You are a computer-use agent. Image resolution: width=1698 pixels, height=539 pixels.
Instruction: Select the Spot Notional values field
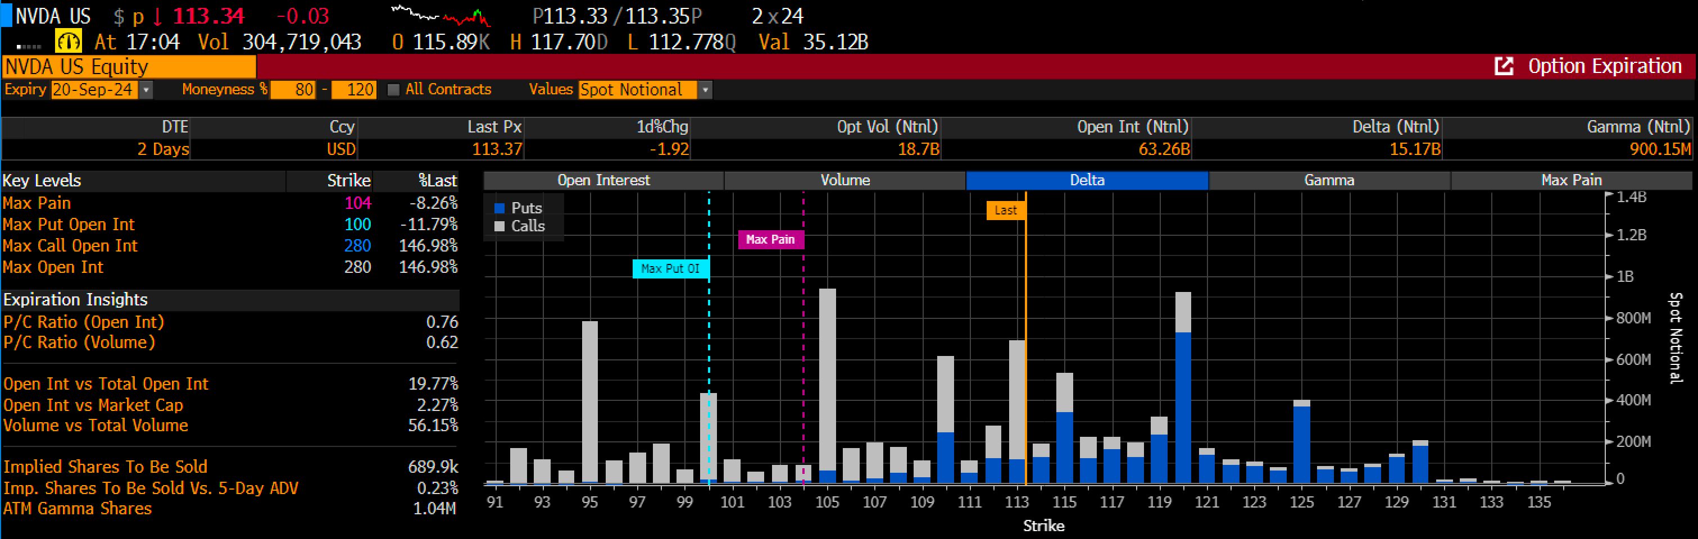(x=637, y=90)
